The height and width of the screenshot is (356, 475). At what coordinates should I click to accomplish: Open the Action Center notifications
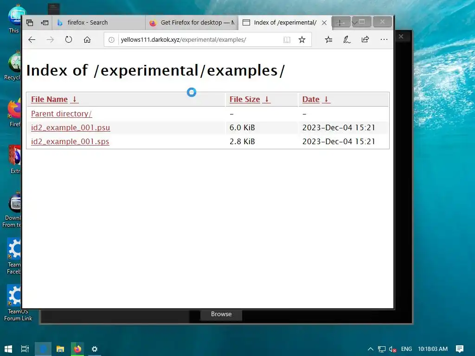tap(460, 349)
